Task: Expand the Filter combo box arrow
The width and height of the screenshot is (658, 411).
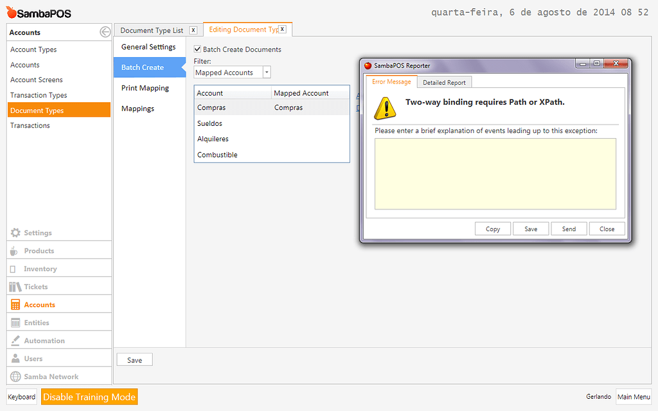Action: pyautogui.click(x=267, y=72)
